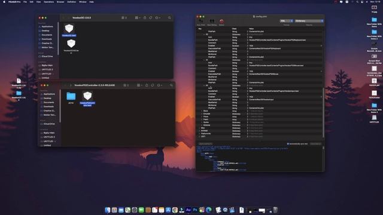Click New Sibling in PlistEdit toolbar
Image resolution: width=383 pixels, height=215 pixels.
212,22
